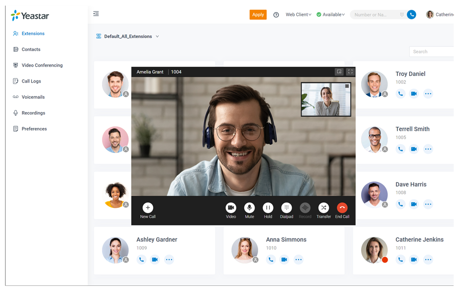Select Catherine Jenkins's avatar
The width and height of the screenshot is (459, 291).
(374, 250)
